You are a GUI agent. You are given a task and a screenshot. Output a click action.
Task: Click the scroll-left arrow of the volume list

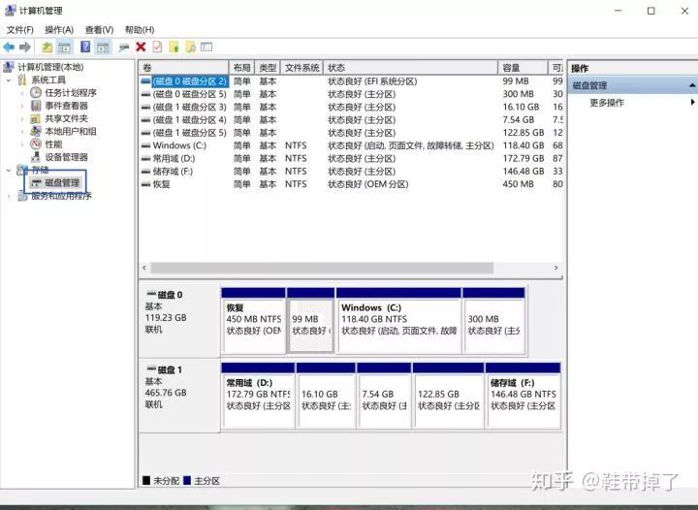point(144,268)
